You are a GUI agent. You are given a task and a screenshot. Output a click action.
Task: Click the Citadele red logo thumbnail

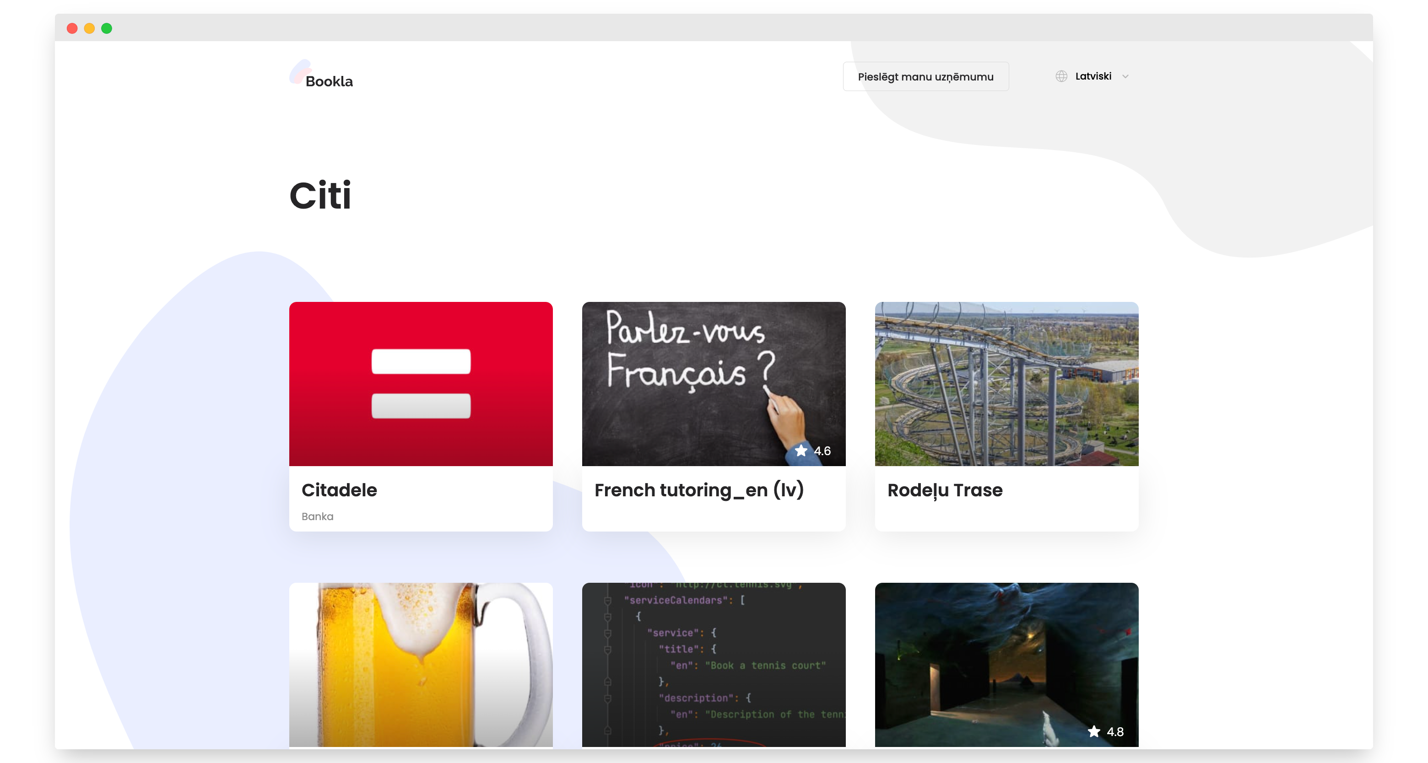tap(421, 383)
